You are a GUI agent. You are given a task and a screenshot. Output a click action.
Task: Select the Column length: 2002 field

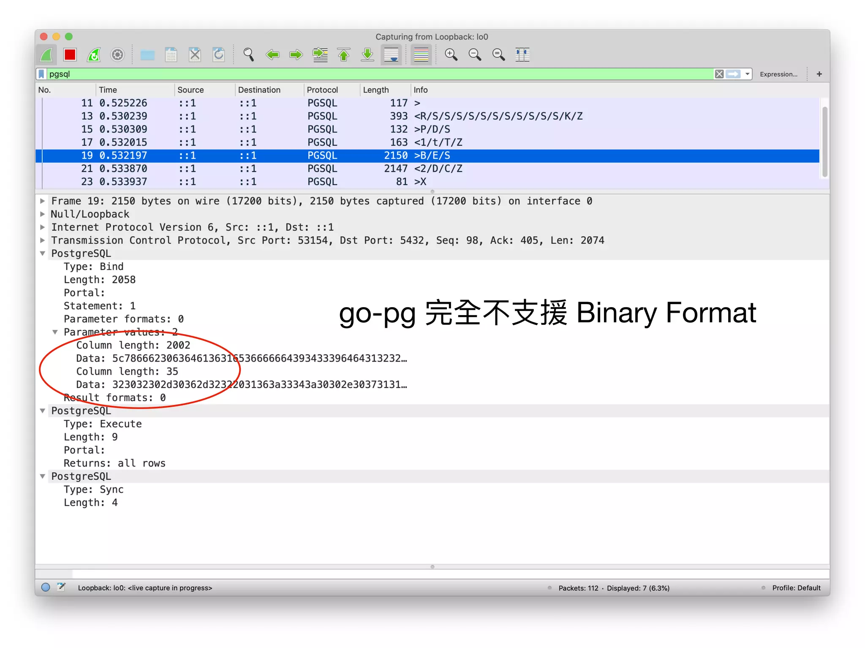[x=133, y=346]
